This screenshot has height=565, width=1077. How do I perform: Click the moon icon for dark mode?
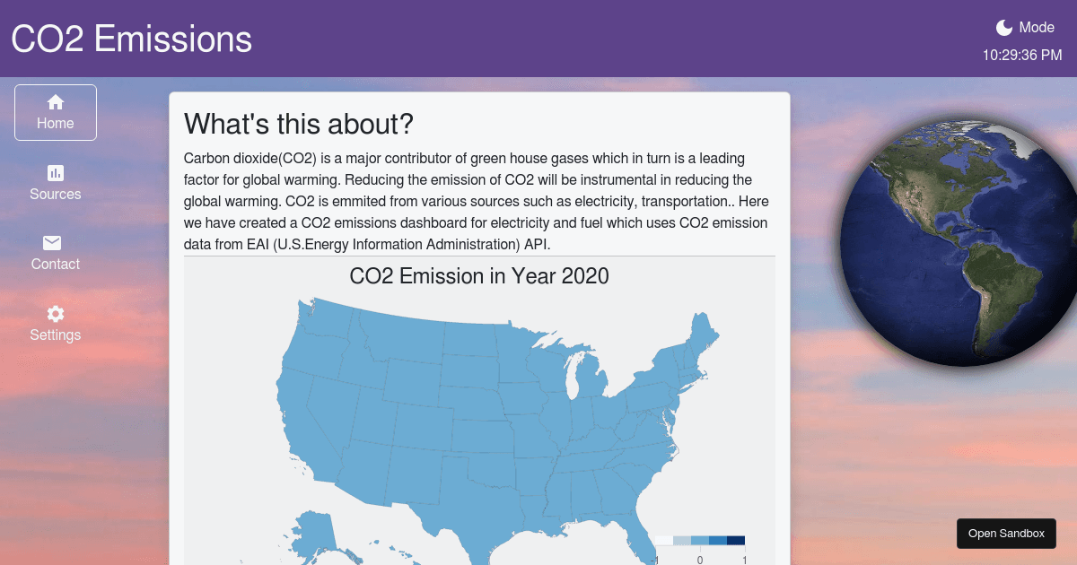pyautogui.click(x=1003, y=27)
